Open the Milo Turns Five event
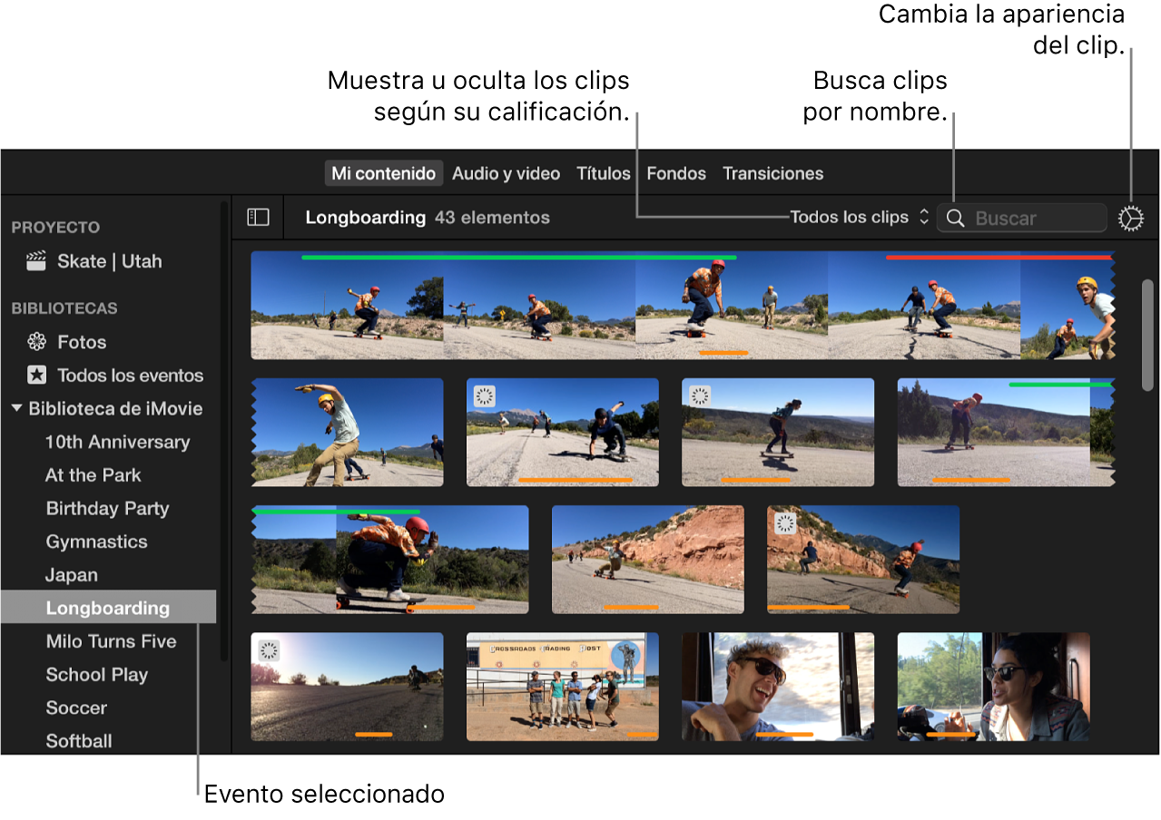 111,641
